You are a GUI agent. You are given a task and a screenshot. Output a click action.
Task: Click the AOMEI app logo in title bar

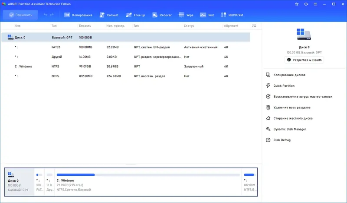click(4, 4)
